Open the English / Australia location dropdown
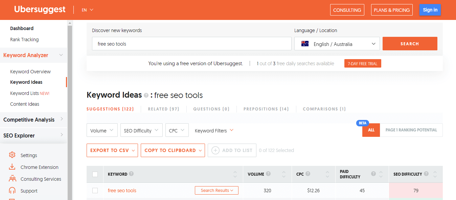Viewport: 456px width, 200px height. pos(337,44)
